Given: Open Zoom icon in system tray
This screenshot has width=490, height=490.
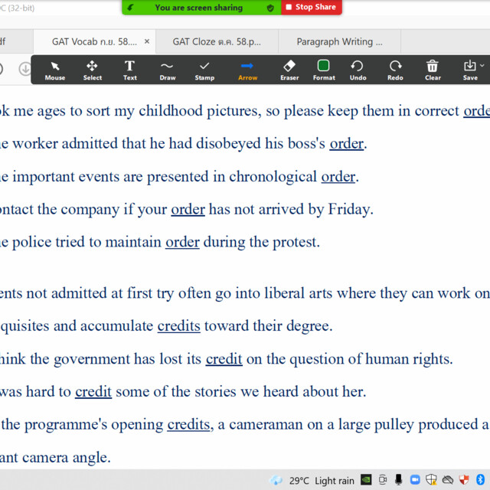Looking at the screenshot, I should (415, 479).
